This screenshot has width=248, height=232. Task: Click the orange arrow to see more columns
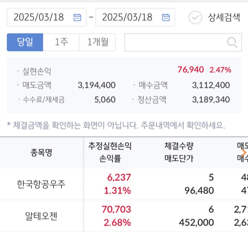pyautogui.click(x=244, y=152)
